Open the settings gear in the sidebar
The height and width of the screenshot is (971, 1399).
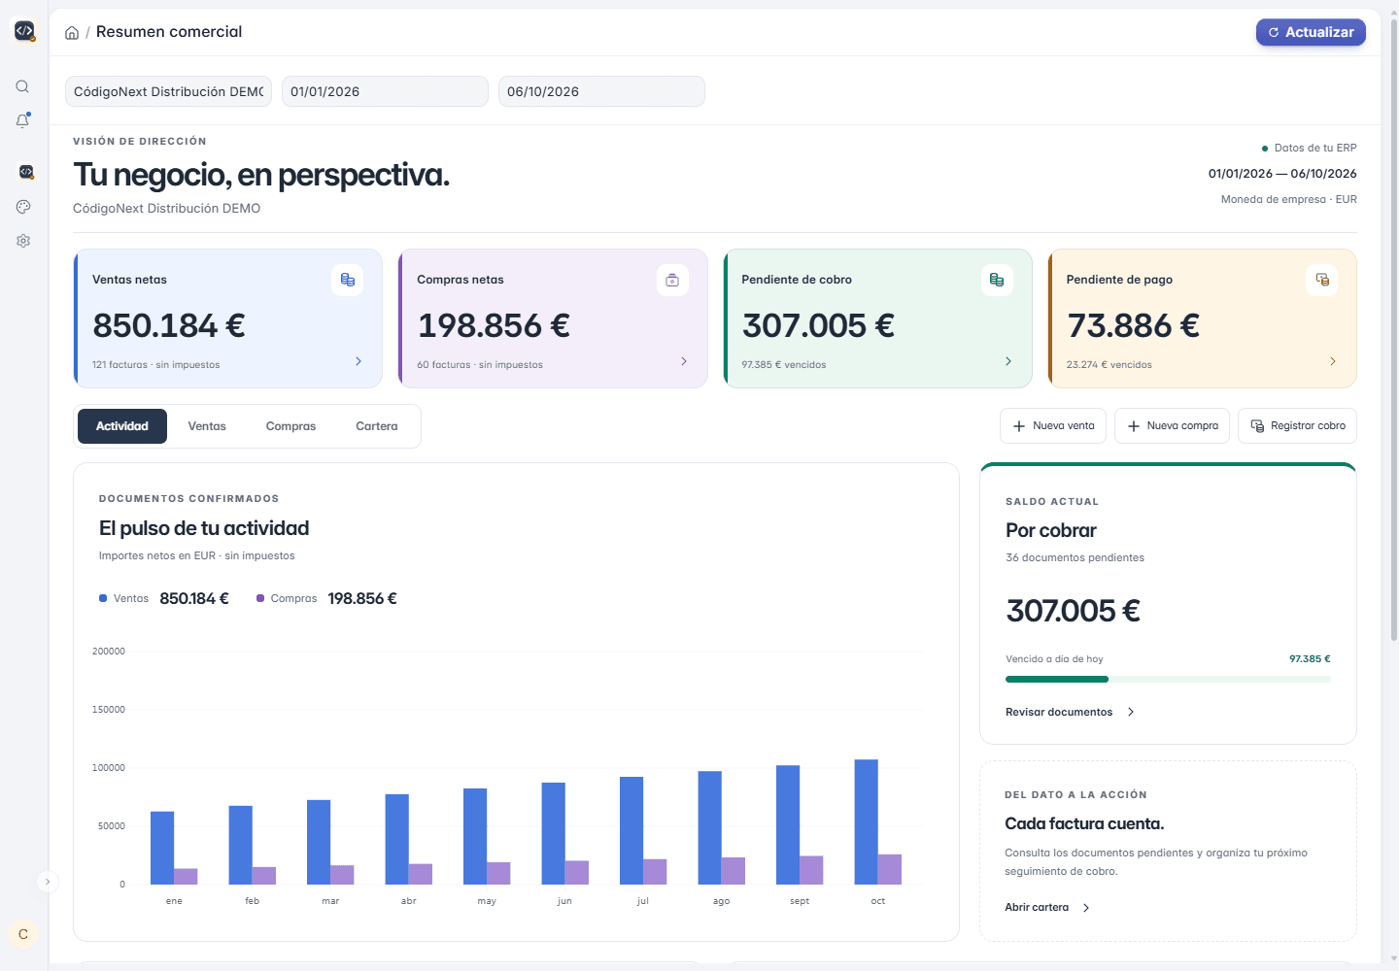[23, 241]
